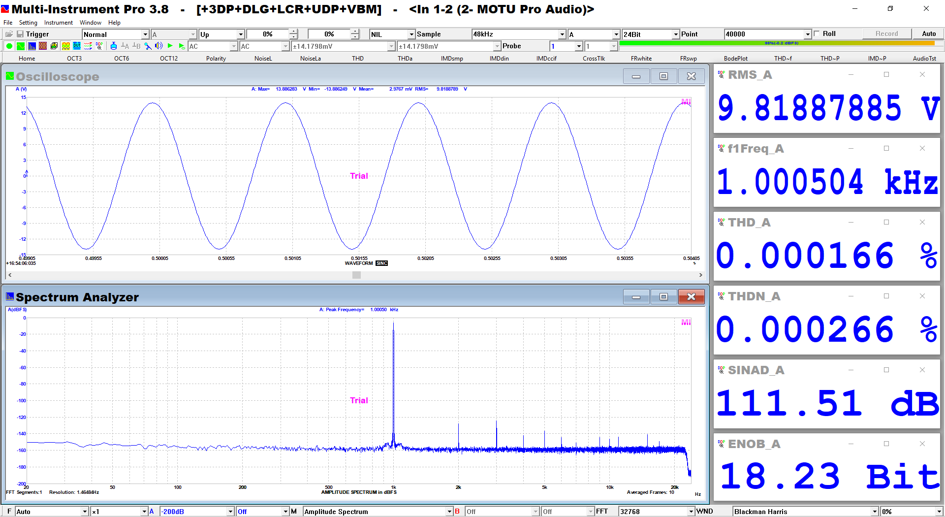Click the zero channel B icon

136,46
